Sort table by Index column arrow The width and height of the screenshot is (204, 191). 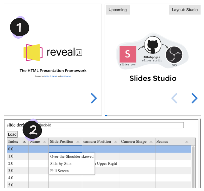pos(24,142)
